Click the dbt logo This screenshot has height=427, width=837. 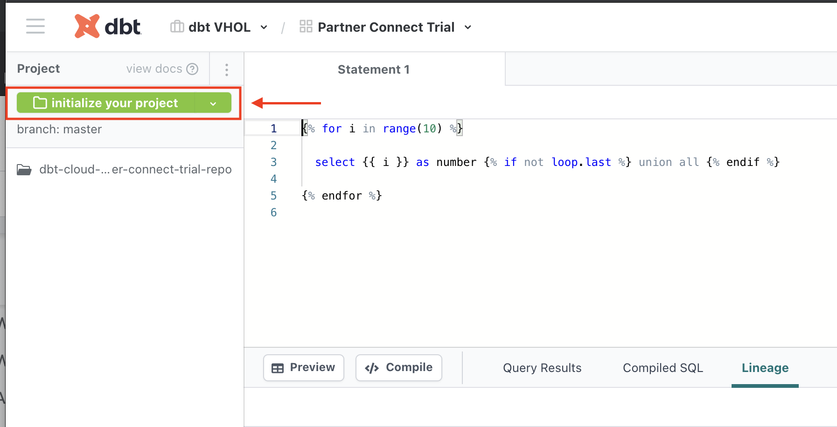pos(108,27)
